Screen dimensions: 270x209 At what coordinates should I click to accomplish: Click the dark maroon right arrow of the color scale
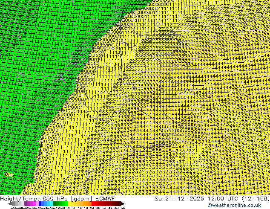click(122, 204)
